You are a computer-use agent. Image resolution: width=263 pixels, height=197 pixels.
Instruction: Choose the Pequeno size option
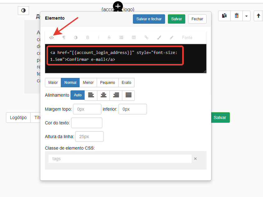click(x=107, y=83)
